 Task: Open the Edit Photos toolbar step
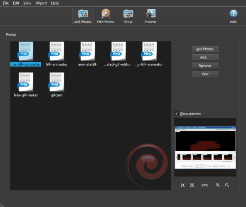coord(106,16)
